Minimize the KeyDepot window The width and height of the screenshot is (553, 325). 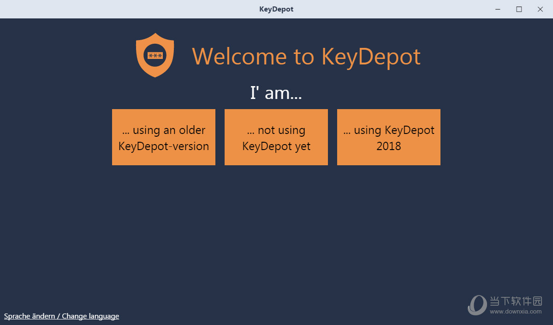coord(498,9)
